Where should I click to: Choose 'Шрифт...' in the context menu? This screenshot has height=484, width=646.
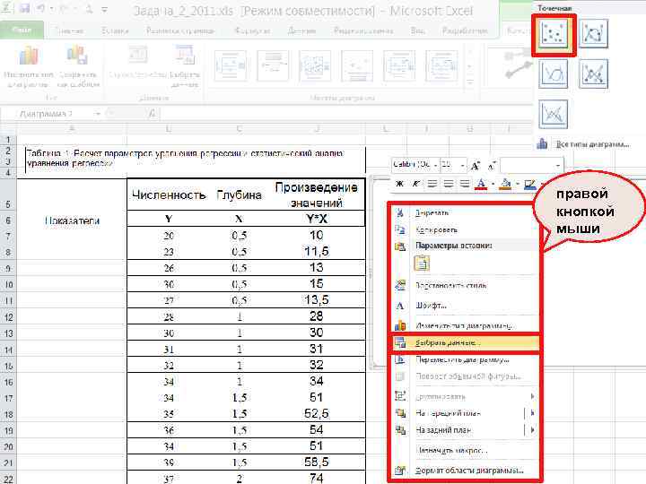tap(464, 306)
